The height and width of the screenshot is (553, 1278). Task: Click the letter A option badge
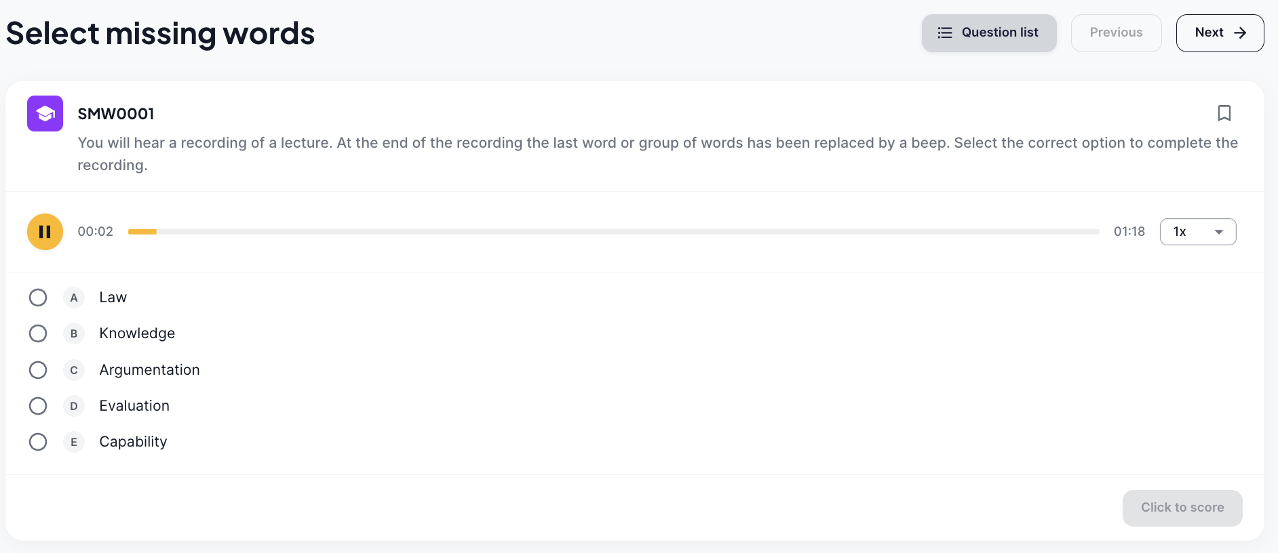coord(74,298)
